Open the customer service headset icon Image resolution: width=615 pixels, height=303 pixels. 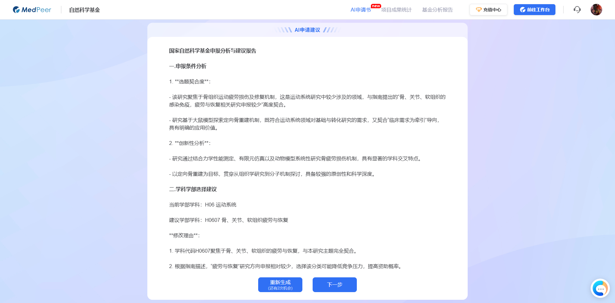point(577,10)
